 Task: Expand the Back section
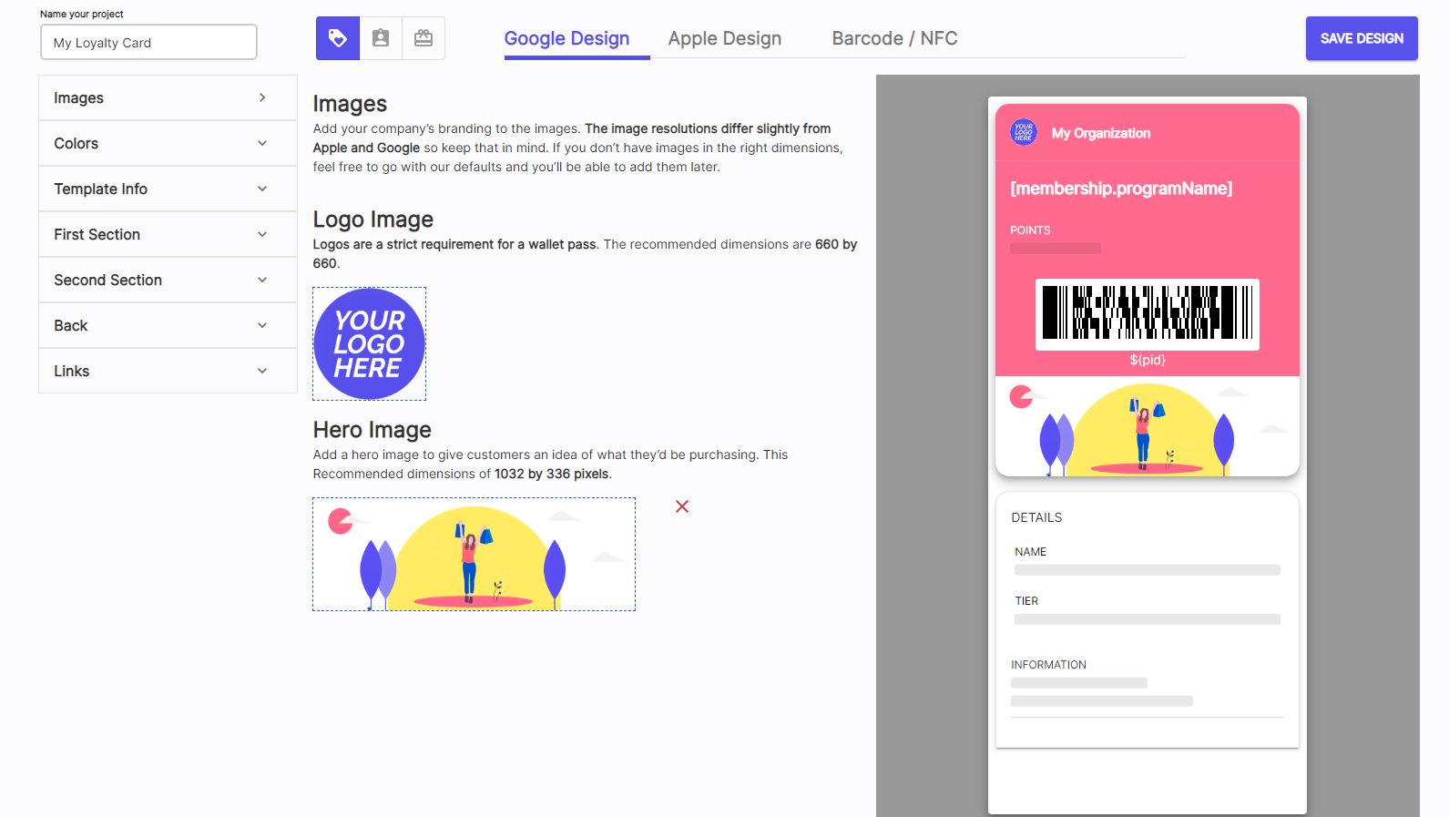point(168,325)
